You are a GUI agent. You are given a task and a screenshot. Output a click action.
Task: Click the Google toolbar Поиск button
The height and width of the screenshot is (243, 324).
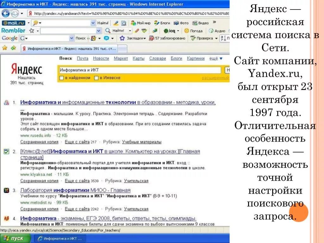click(80, 38)
